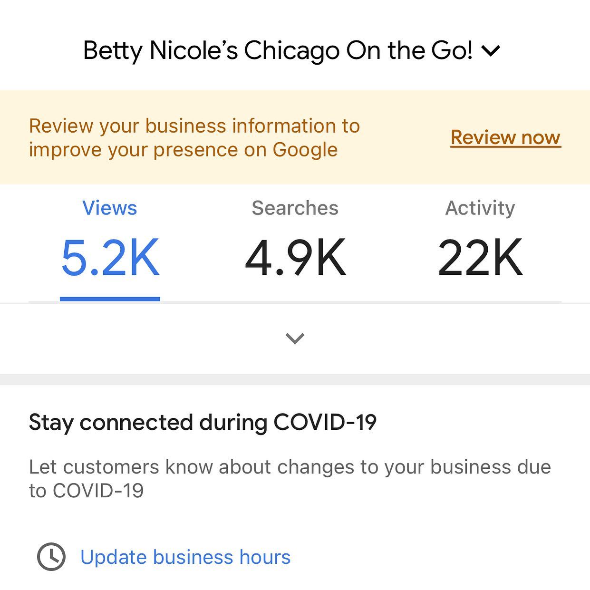Viewport: 590px width, 590px height.
Task: Click the Review now link
Action: (506, 137)
